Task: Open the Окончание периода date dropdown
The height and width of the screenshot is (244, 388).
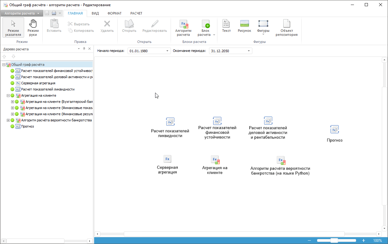Action: 249,51
